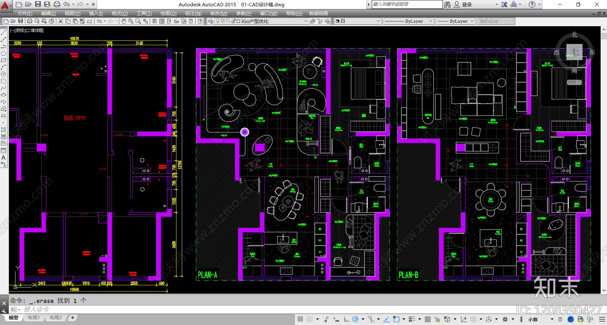Click the customization hamburger icon in status bar
The width and height of the screenshot is (607, 325).
coord(602,319)
